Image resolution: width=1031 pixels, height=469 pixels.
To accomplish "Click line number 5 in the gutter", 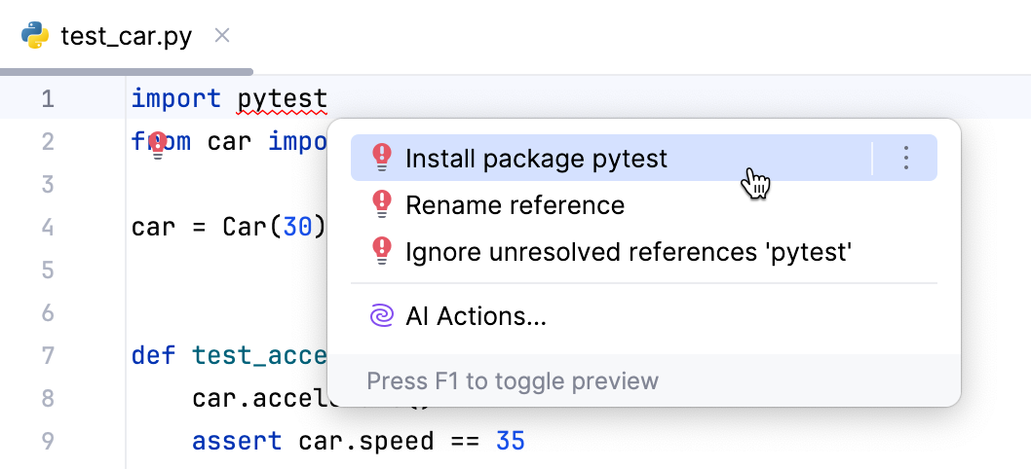I will 47,270.
